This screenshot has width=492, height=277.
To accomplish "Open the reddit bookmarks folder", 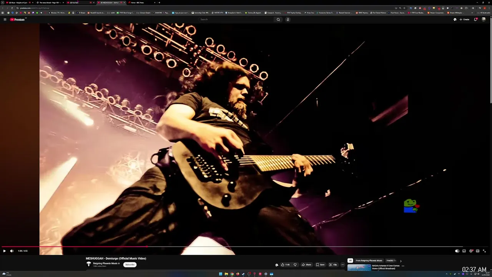I will 111,13.
